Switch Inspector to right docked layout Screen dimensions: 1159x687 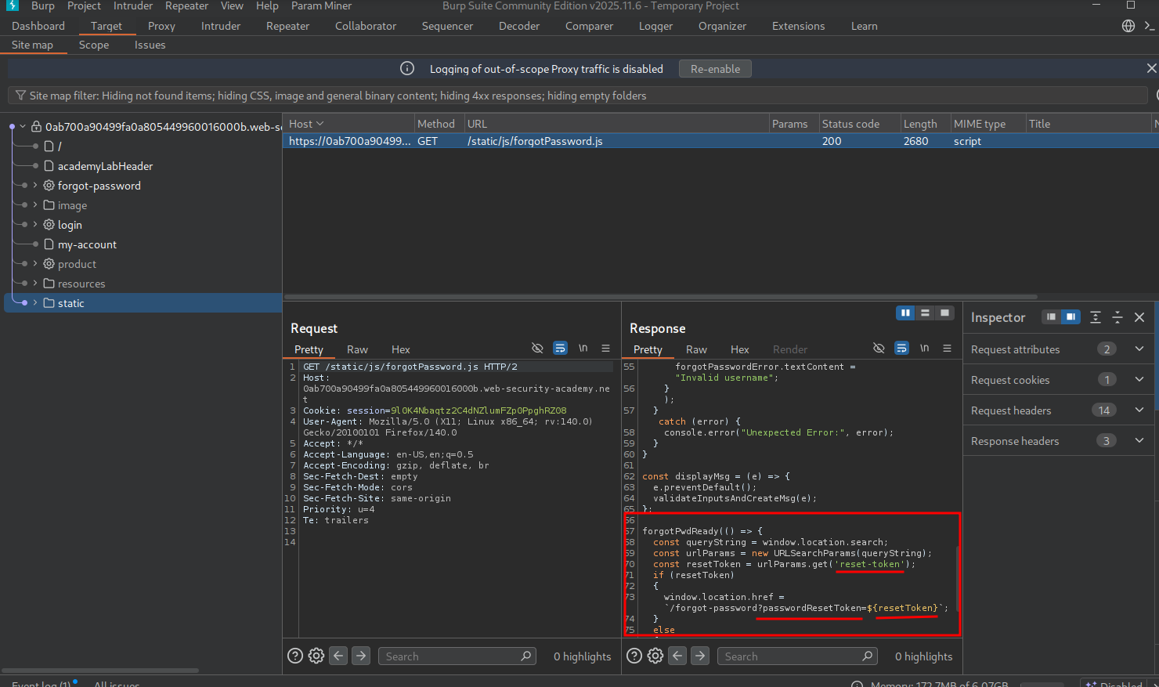(x=1071, y=316)
